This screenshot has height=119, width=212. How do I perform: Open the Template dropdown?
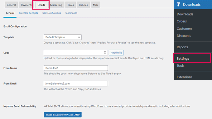point(63,37)
